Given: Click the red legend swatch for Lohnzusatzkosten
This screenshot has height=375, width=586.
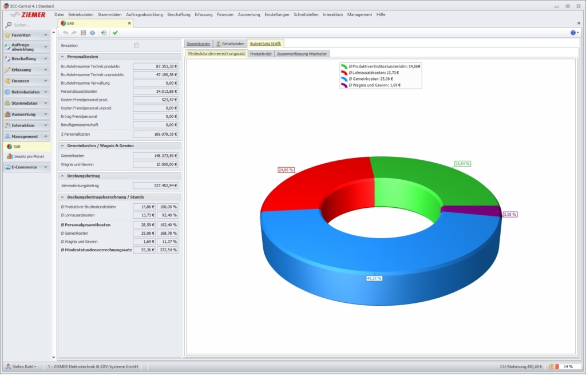Looking at the screenshot, I should (344, 73).
